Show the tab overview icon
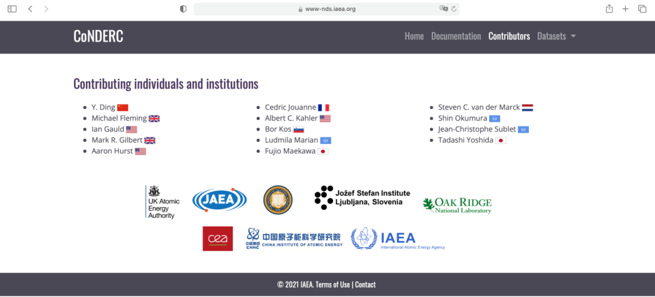Image resolution: width=655 pixels, height=297 pixels. point(642,8)
